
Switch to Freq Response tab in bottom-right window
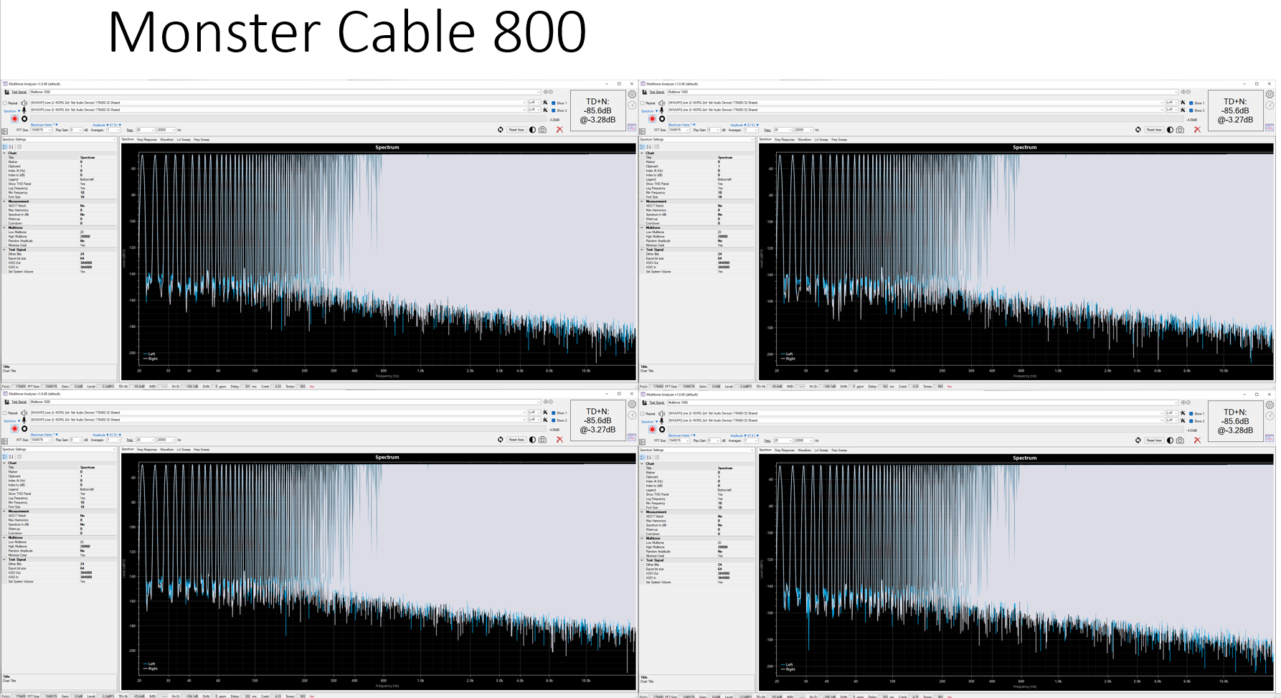pyautogui.click(x=785, y=450)
